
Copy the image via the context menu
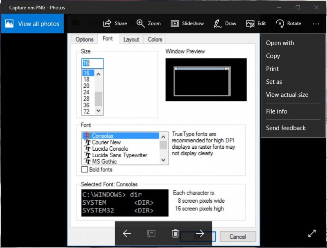pyautogui.click(x=273, y=56)
